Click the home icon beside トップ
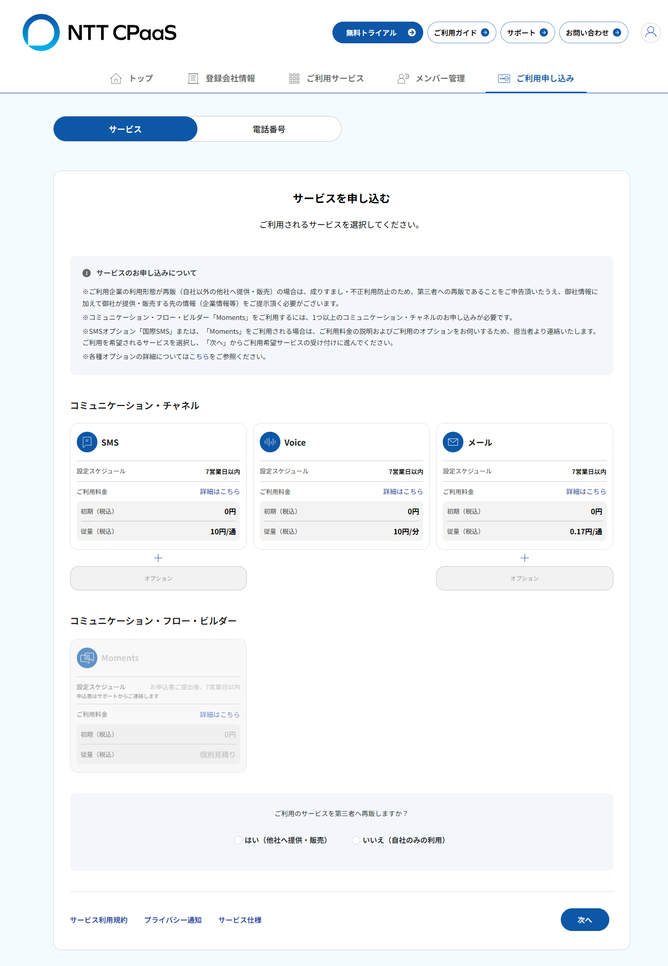Viewport: 668px width, 966px height. tap(116, 78)
